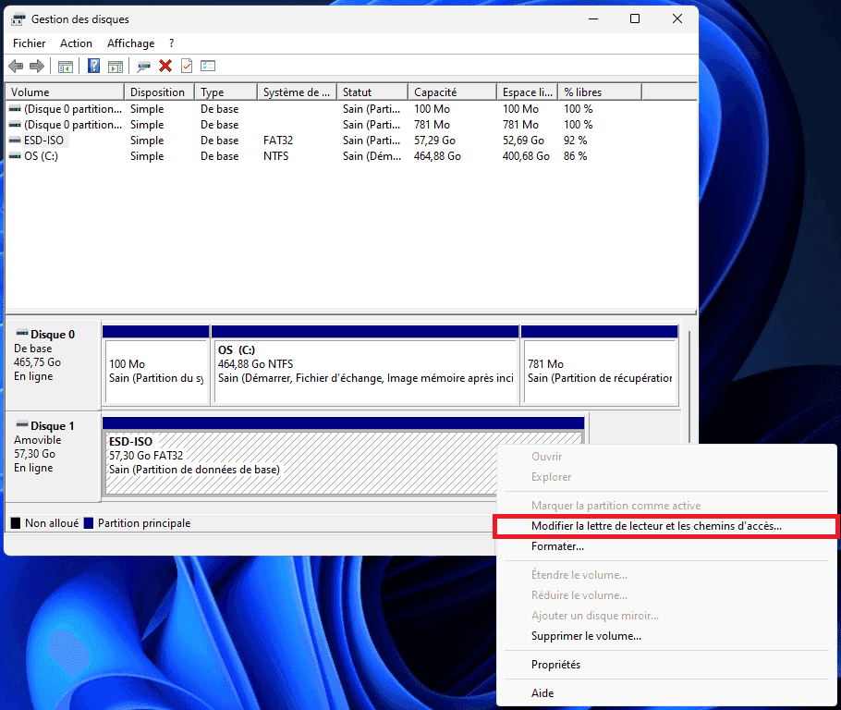Click the Disque 1 label panel
This screenshot has width=841, height=710.
pyautogui.click(x=53, y=456)
